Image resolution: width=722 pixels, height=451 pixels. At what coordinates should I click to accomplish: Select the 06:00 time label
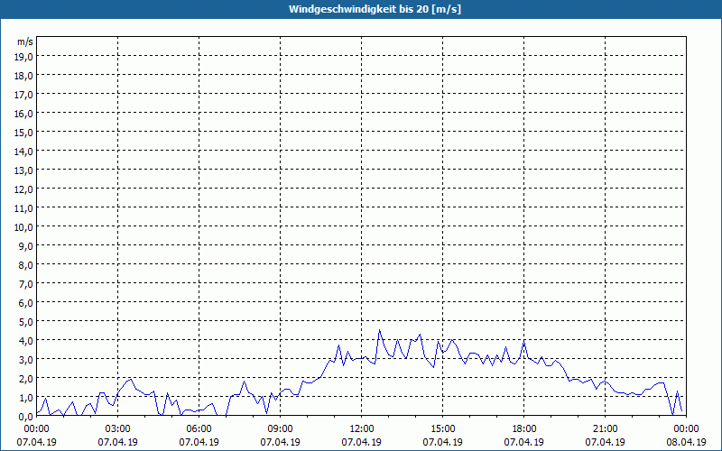click(199, 429)
